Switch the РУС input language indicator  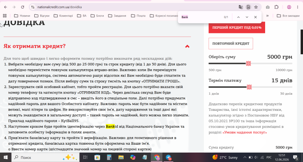269,157
